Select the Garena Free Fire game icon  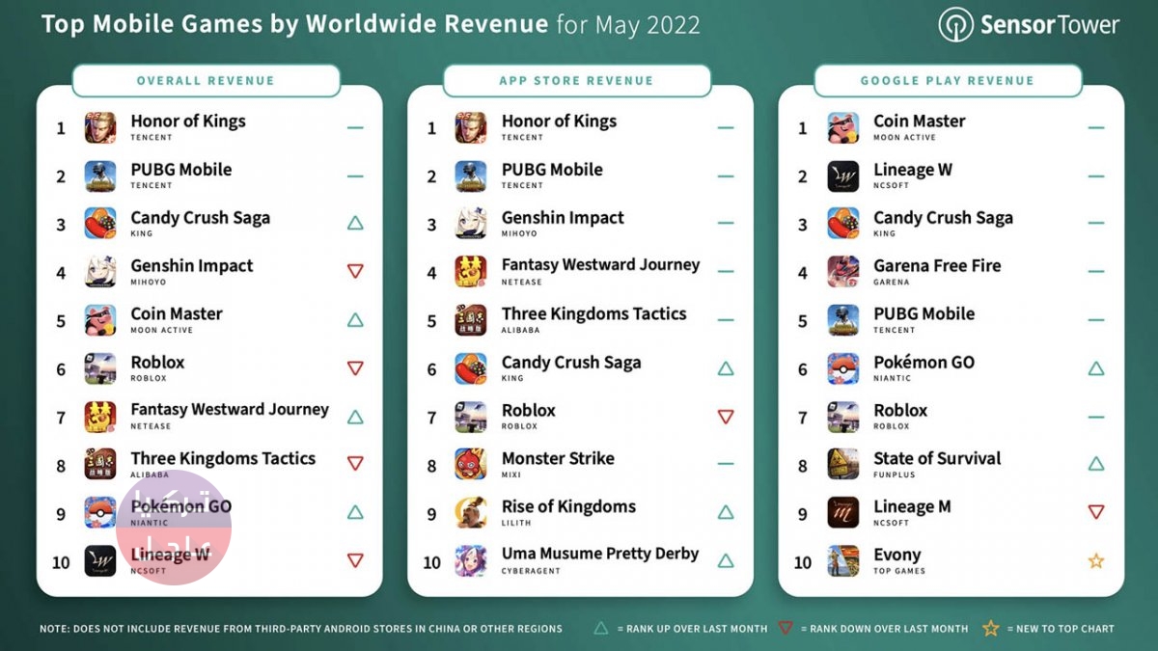click(842, 272)
